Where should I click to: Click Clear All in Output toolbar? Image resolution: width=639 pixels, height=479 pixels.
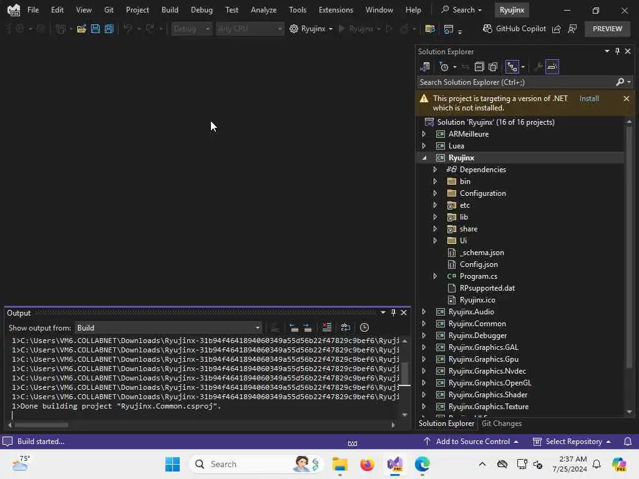[x=327, y=327]
